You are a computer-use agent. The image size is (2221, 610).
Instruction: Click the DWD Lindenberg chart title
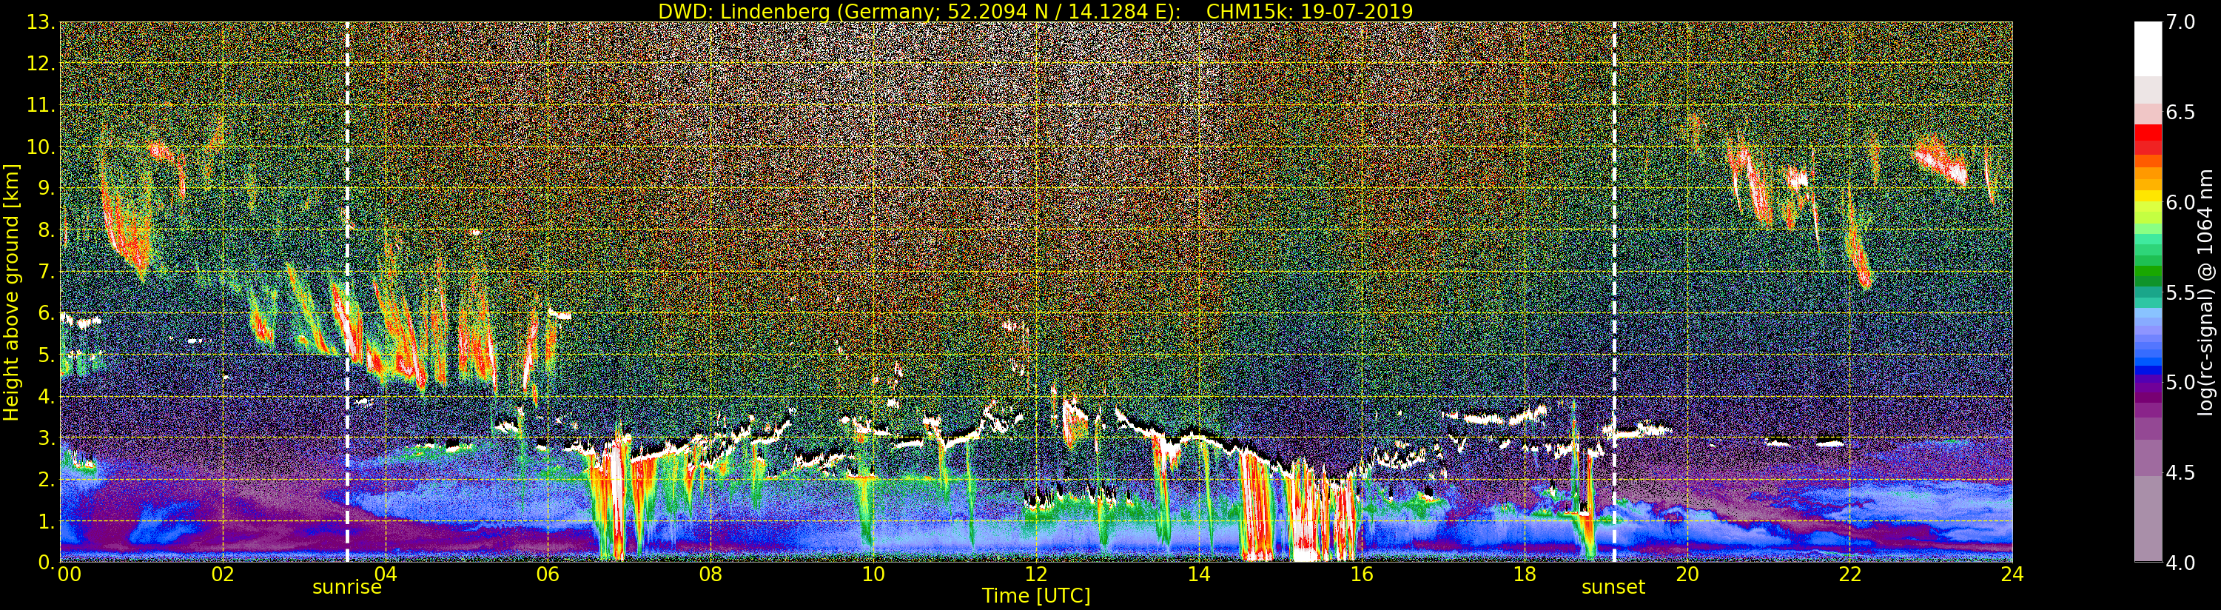[x=1035, y=11]
